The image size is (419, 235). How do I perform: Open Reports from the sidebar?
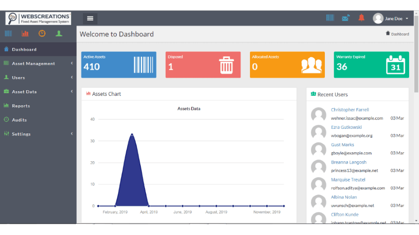[21, 106]
